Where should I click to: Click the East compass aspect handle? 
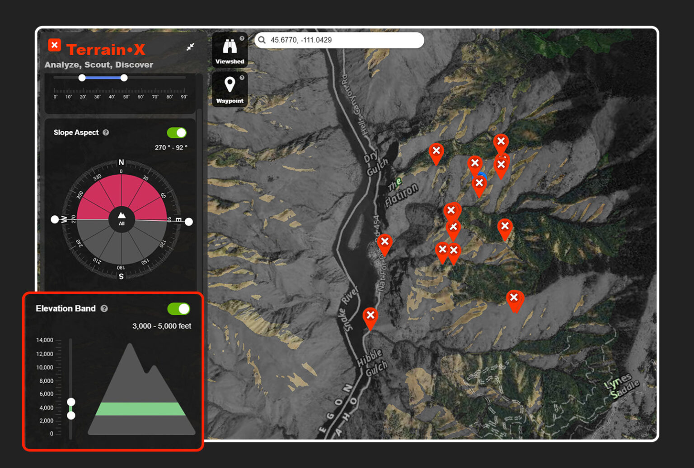point(189,222)
